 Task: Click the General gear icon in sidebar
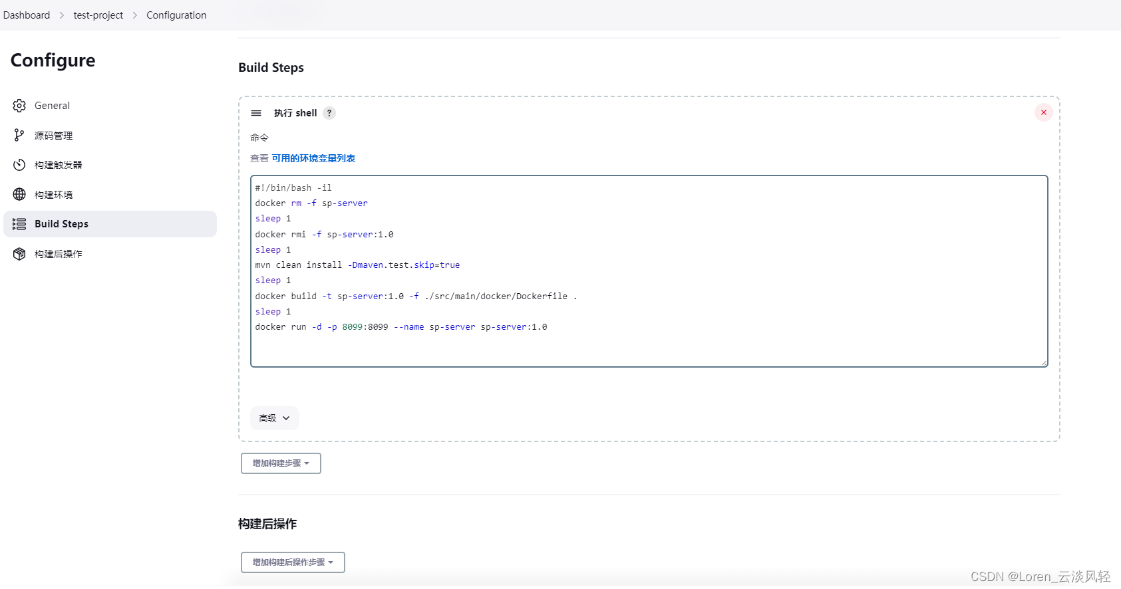click(19, 106)
